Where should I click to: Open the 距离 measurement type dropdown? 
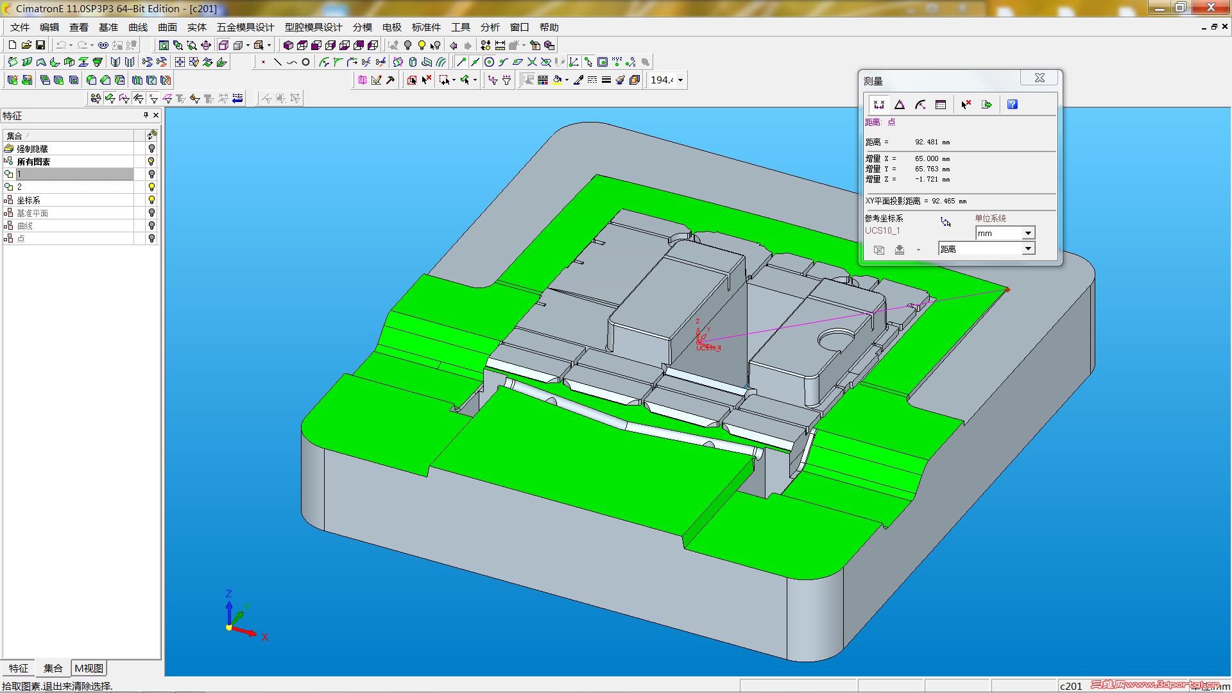click(1028, 249)
